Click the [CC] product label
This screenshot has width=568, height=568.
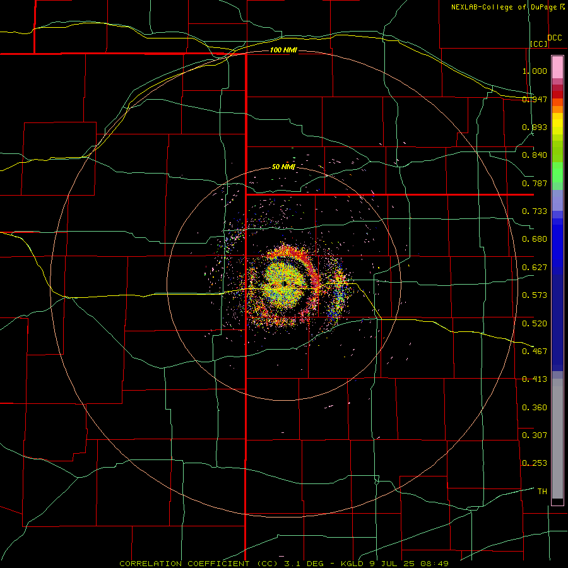(539, 44)
